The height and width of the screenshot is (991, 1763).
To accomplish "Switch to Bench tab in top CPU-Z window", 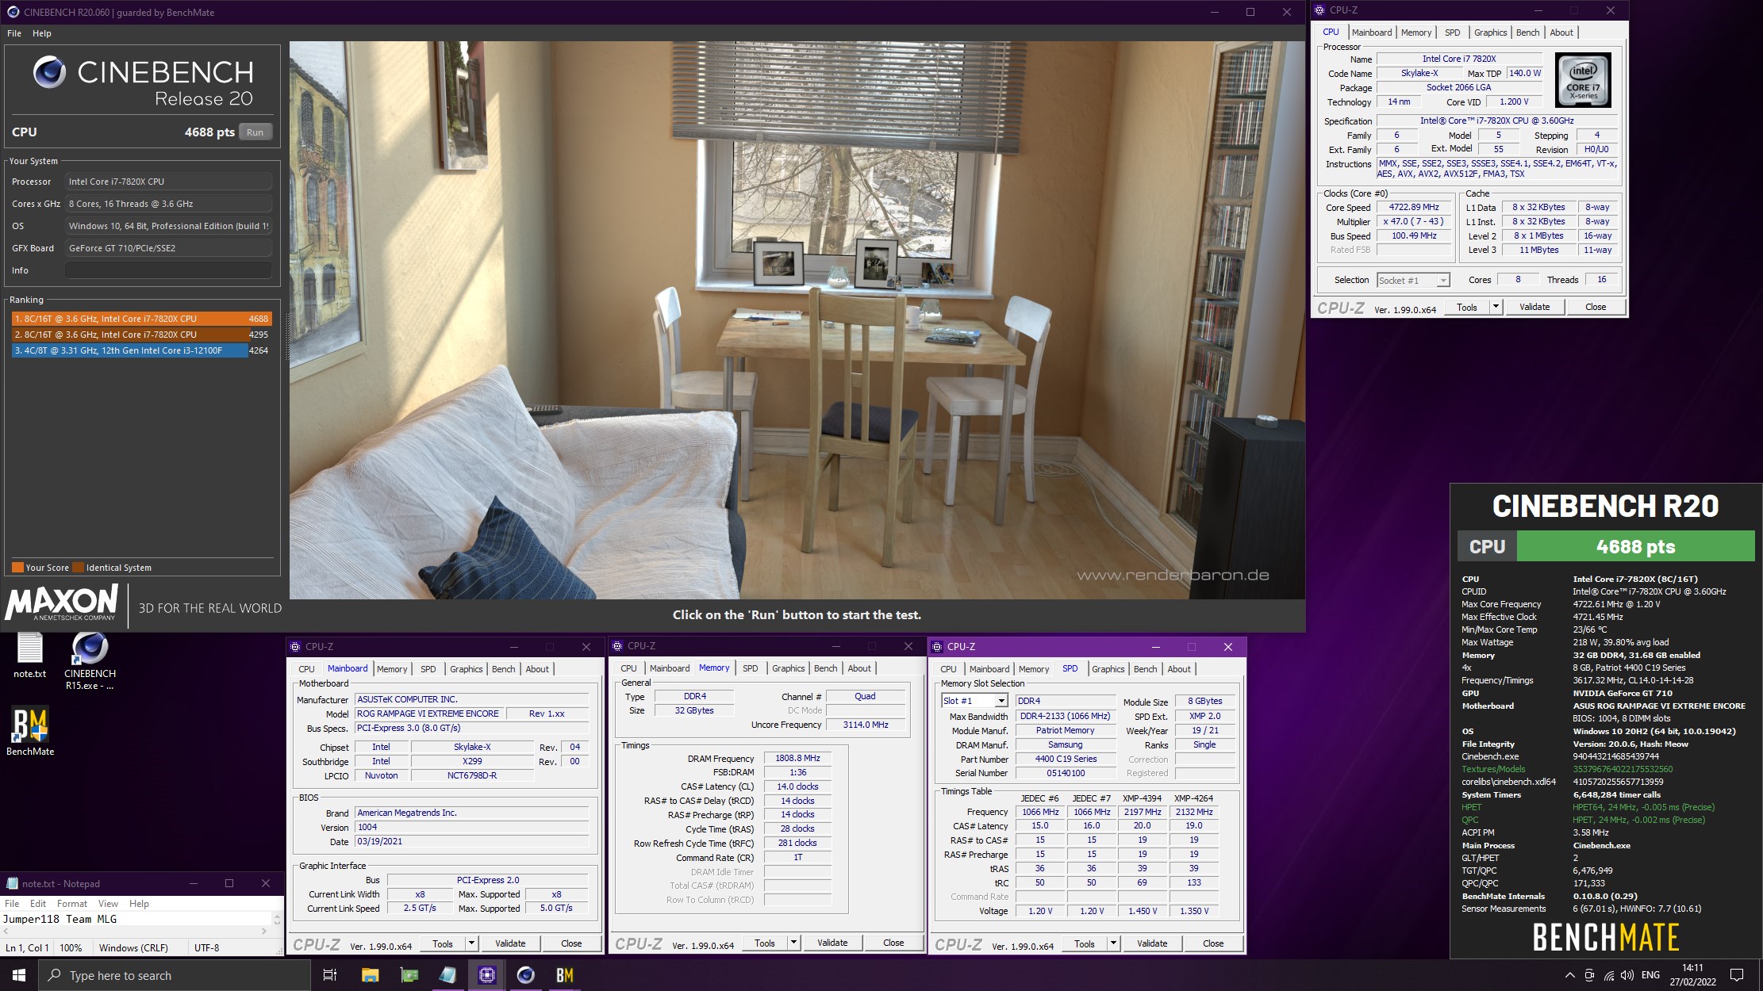I will click(x=1527, y=33).
